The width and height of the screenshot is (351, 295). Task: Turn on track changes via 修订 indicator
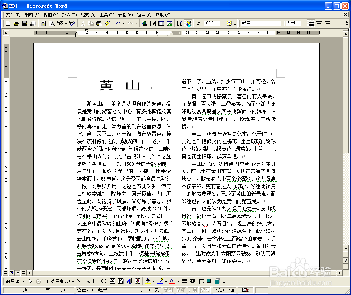pos(181,290)
